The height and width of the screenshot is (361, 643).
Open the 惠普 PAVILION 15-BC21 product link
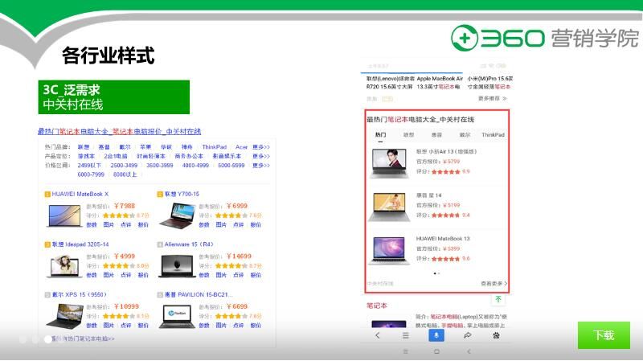[199, 294]
